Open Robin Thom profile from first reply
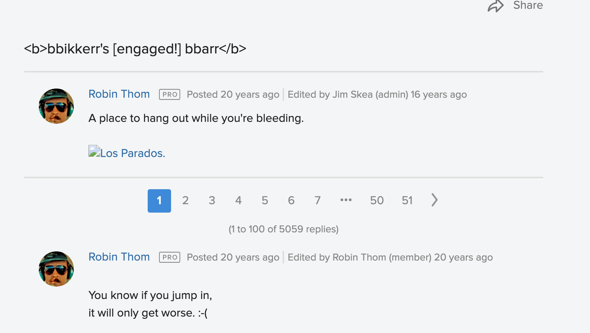Screen dimensions: 590x333 click(x=119, y=257)
